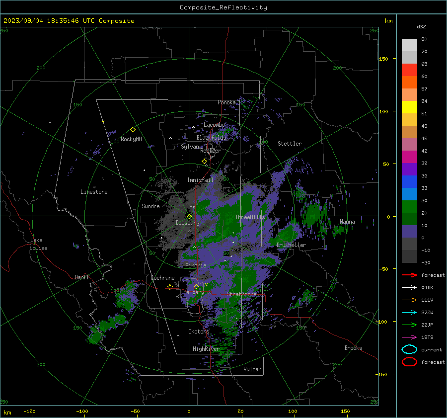
Task: Select the 54 dBZ yellow color swatch
Action: [409, 107]
